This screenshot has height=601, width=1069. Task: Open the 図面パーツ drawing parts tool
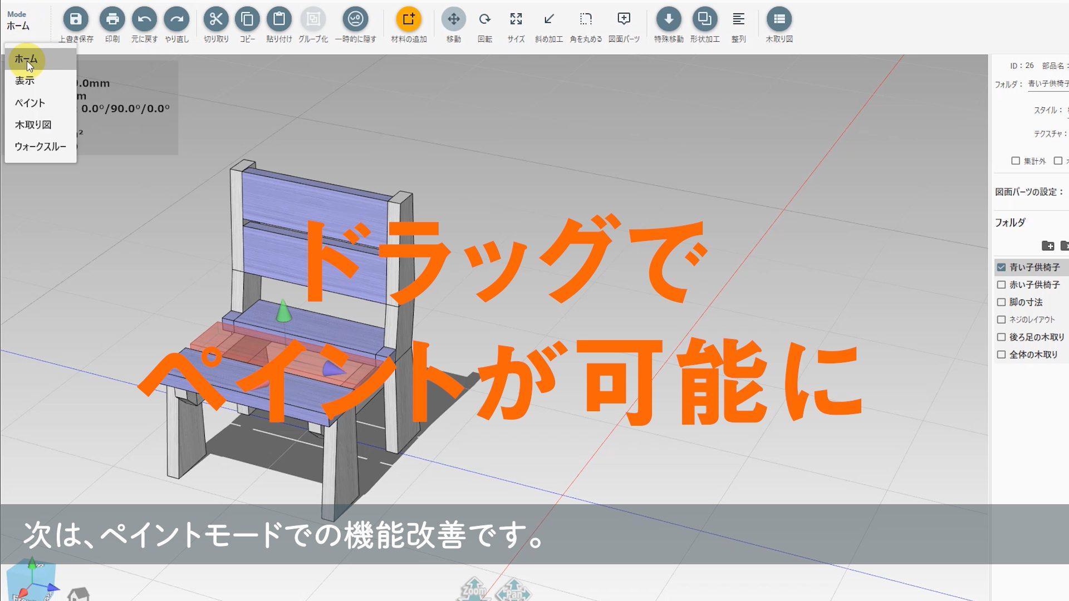coord(624,19)
